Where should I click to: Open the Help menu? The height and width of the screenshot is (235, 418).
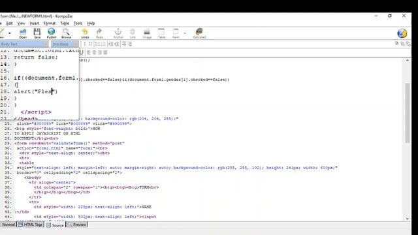tap(91, 23)
